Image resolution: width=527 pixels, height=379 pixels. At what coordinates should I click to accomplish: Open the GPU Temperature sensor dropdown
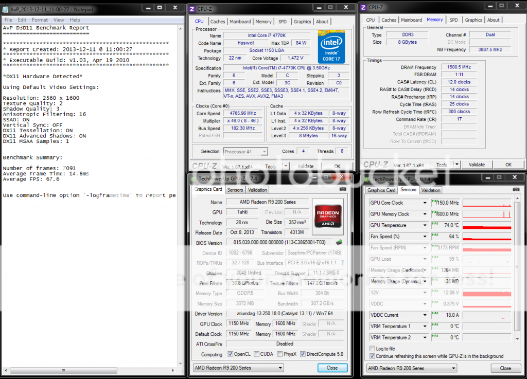point(425,225)
